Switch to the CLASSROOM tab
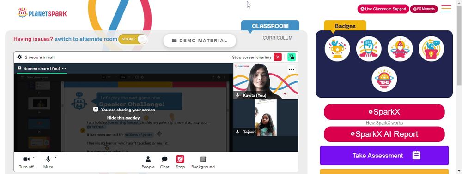The height and width of the screenshot is (174, 462). [x=270, y=26]
